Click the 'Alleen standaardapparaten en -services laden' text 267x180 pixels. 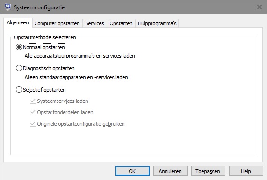[x=76, y=77]
